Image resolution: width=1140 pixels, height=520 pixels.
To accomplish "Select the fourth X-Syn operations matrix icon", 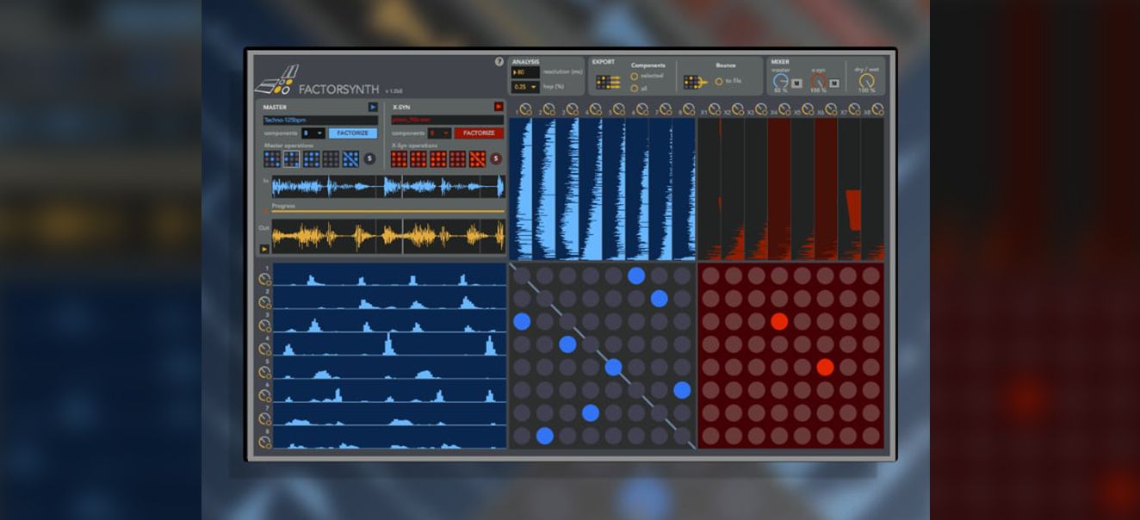I will coord(457,159).
